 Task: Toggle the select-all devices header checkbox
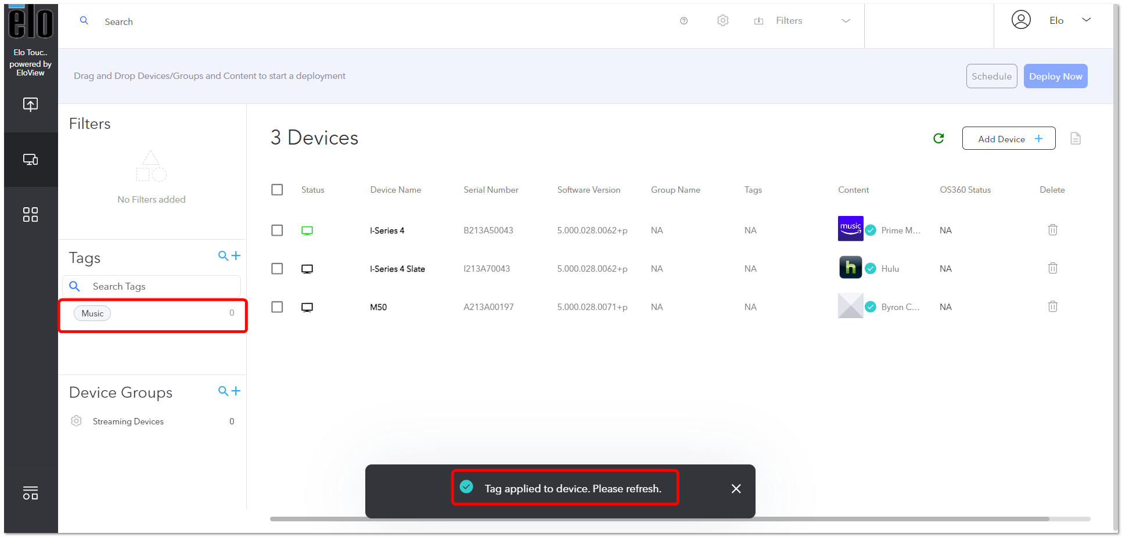pyautogui.click(x=277, y=190)
